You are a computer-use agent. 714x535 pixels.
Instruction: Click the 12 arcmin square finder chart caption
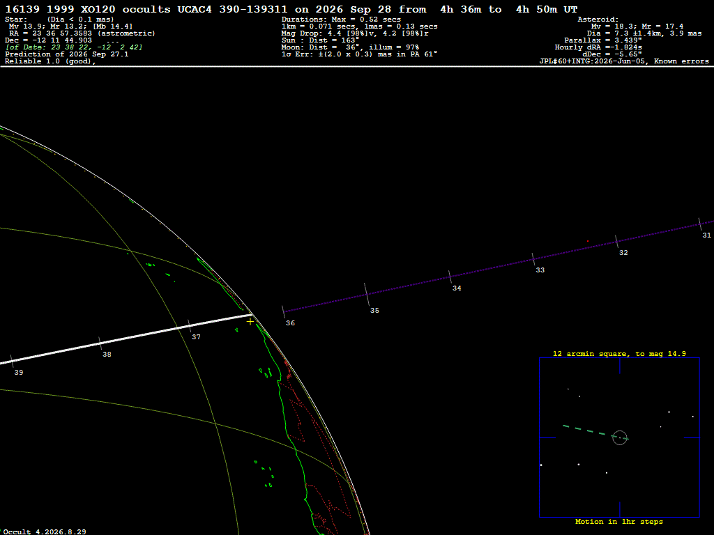click(619, 353)
